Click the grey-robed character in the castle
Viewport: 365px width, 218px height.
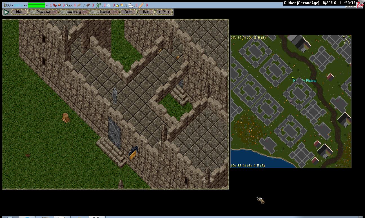point(114,96)
